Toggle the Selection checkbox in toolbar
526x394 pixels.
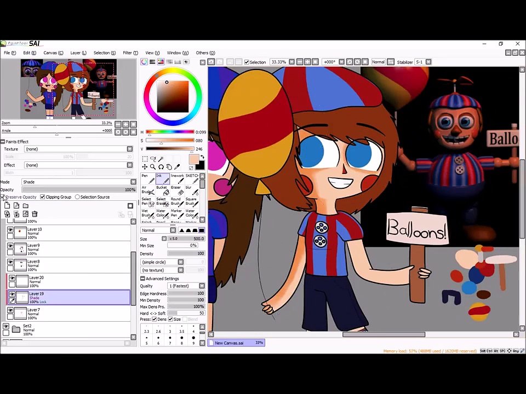247,62
